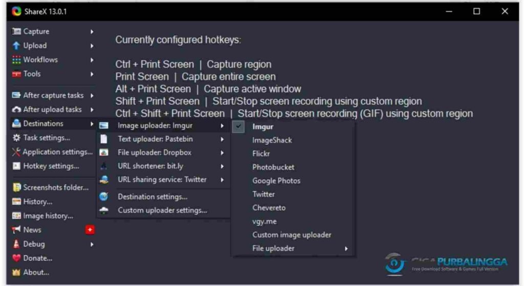Choose Custom image uploader entry
The width and height of the screenshot is (524, 286).
[292, 235]
